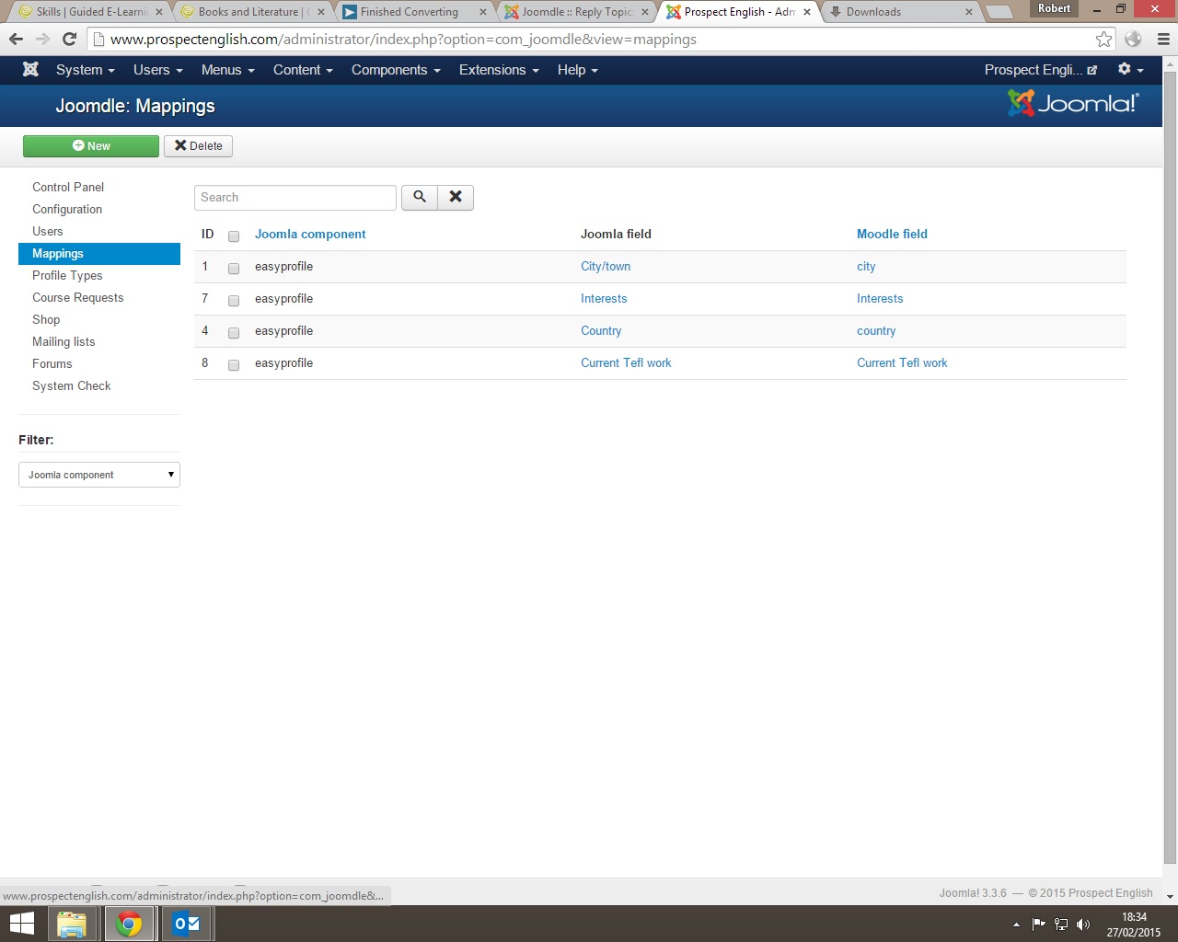Open Outlook from the taskbar

click(187, 924)
